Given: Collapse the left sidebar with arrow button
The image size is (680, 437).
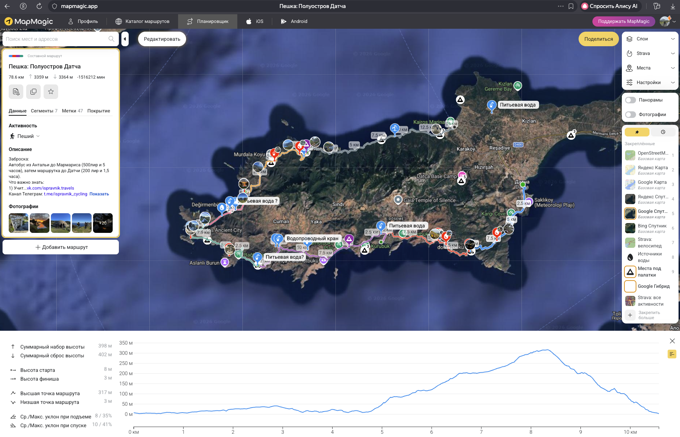Looking at the screenshot, I should (x=125, y=39).
